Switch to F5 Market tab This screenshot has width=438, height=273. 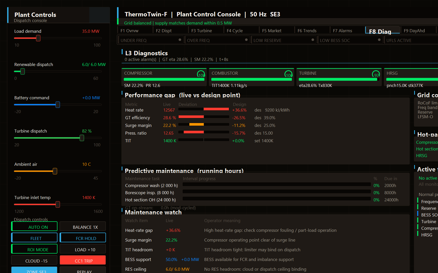[x=277, y=30]
